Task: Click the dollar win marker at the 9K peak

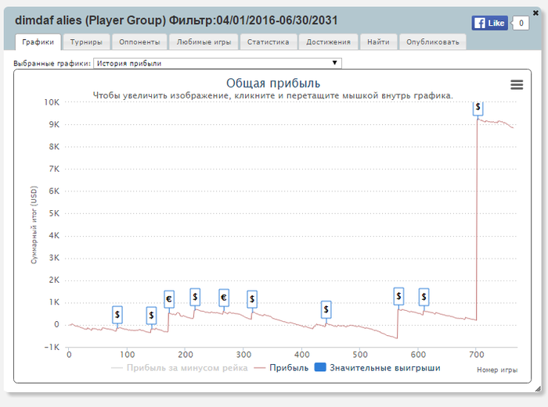Action: tap(478, 108)
